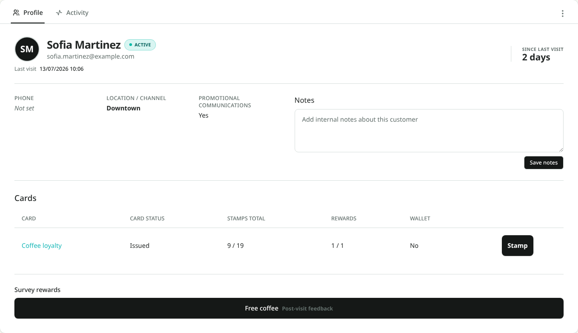Click the SM avatar circle
Image resolution: width=578 pixels, height=333 pixels.
point(27,49)
